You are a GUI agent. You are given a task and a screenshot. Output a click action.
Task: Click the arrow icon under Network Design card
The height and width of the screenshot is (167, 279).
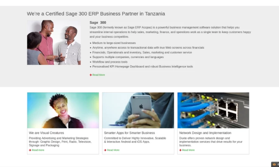click(180, 150)
